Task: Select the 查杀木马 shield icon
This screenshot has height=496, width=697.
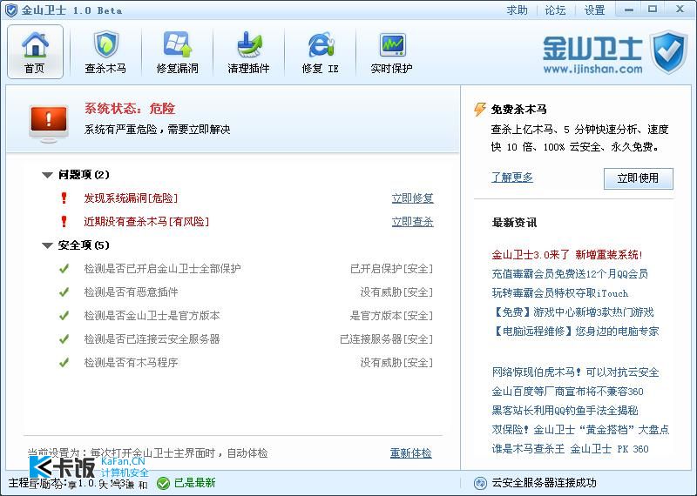Action: point(105,44)
